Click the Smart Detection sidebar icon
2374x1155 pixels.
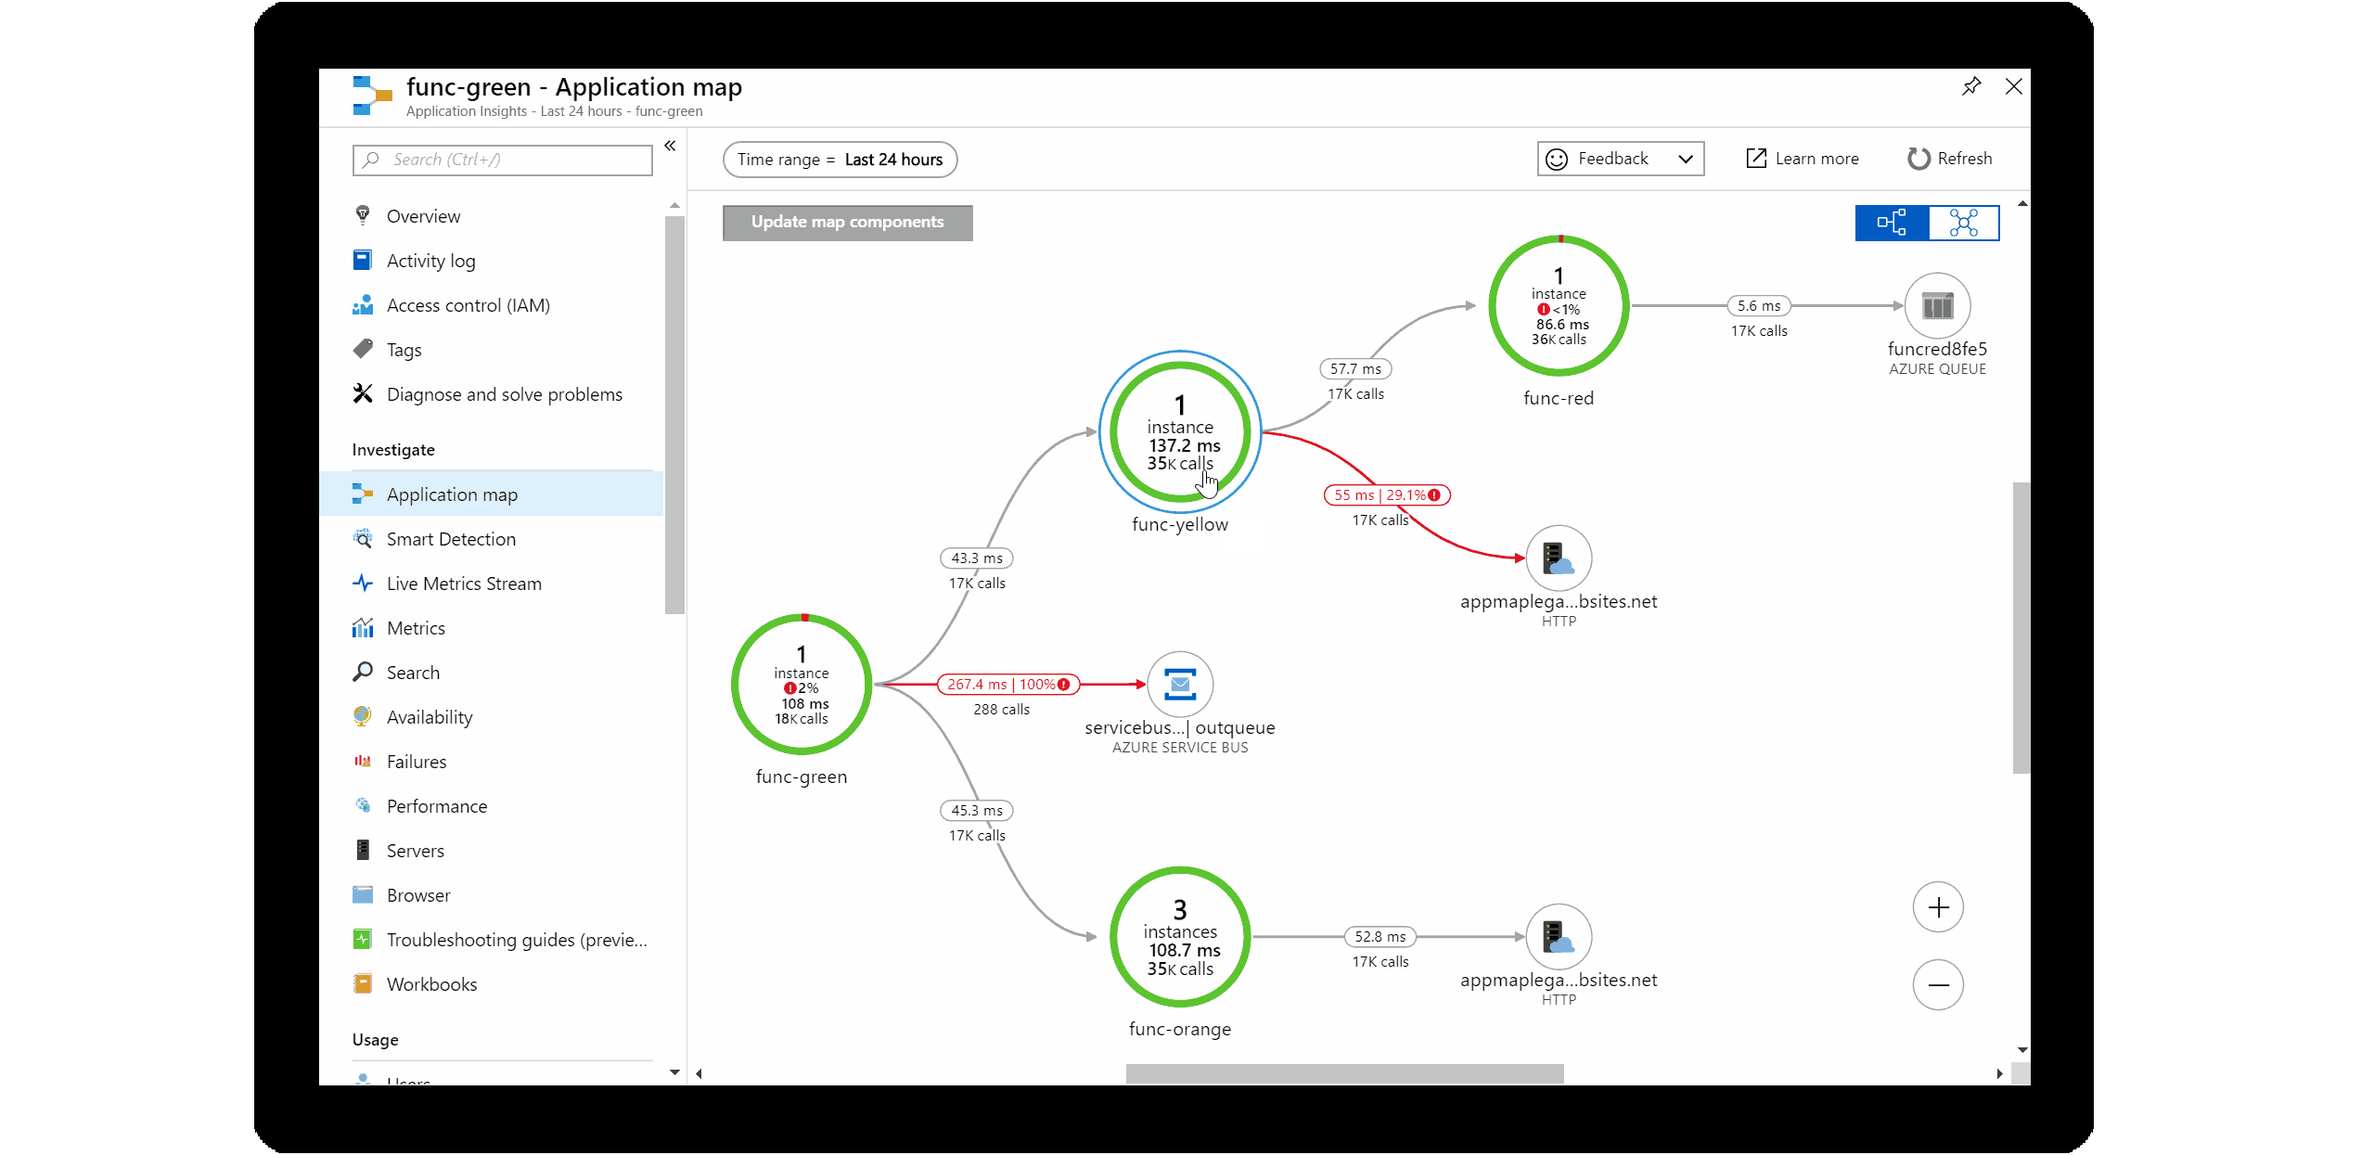[363, 538]
